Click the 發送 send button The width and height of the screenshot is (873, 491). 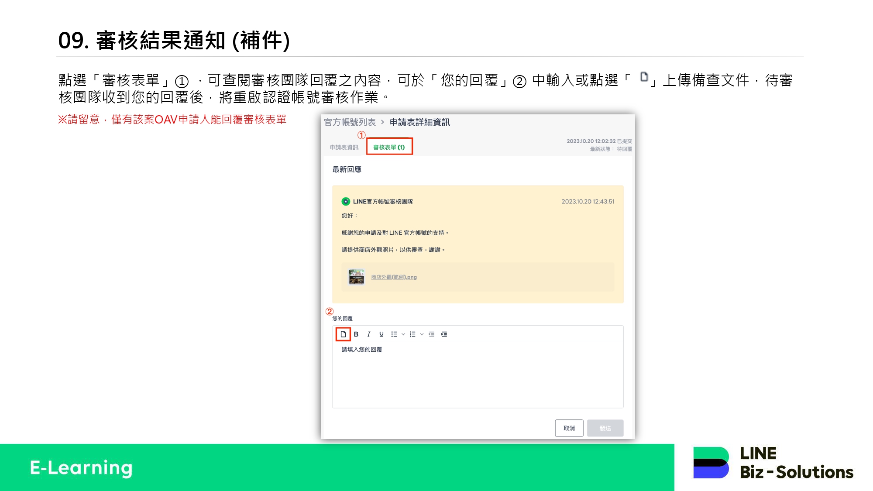(x=605, y=428)
